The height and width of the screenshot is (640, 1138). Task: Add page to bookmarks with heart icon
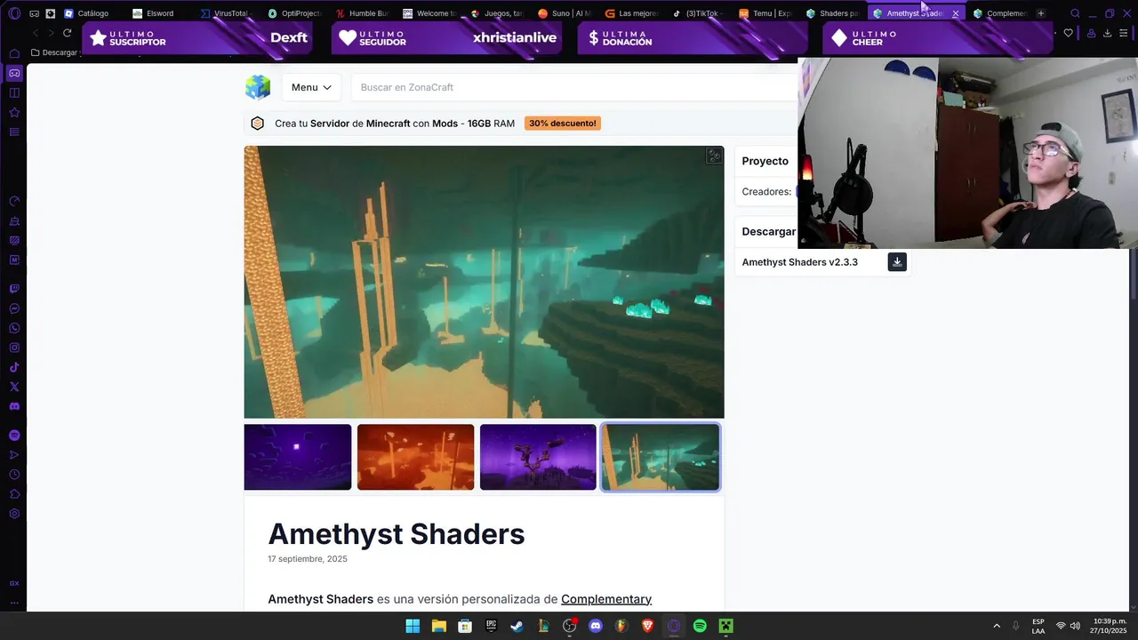tap(1068, 33)
